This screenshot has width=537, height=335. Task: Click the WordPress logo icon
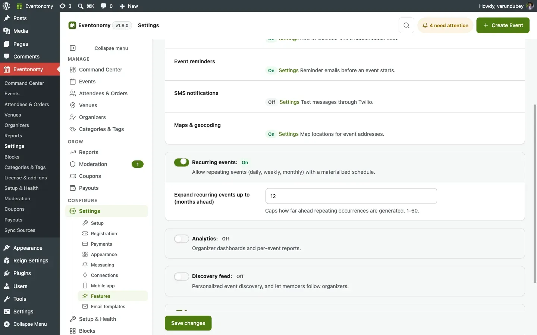pyautogui.click(x=6, y=6)
